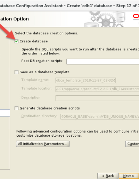Go to previous step with Back
The image size is (139, 179).
point(108,176)
